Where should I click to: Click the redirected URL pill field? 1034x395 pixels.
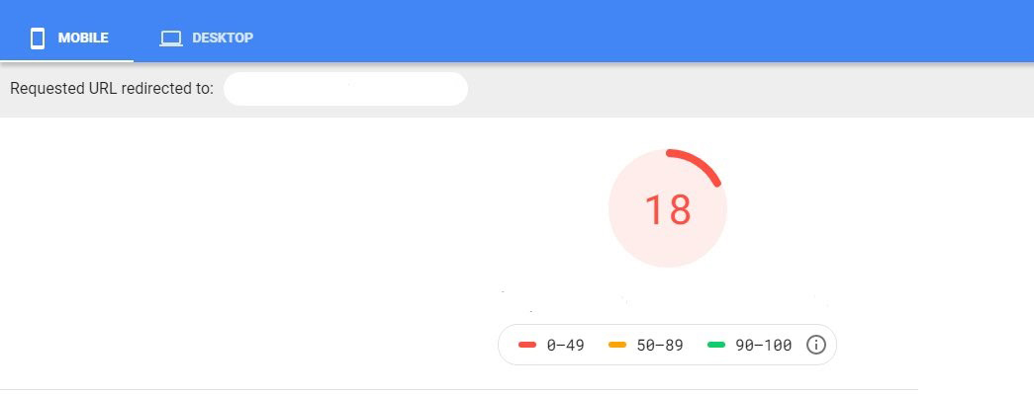click(345, 89)
